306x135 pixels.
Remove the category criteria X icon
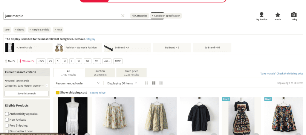(x=47, y=85)
